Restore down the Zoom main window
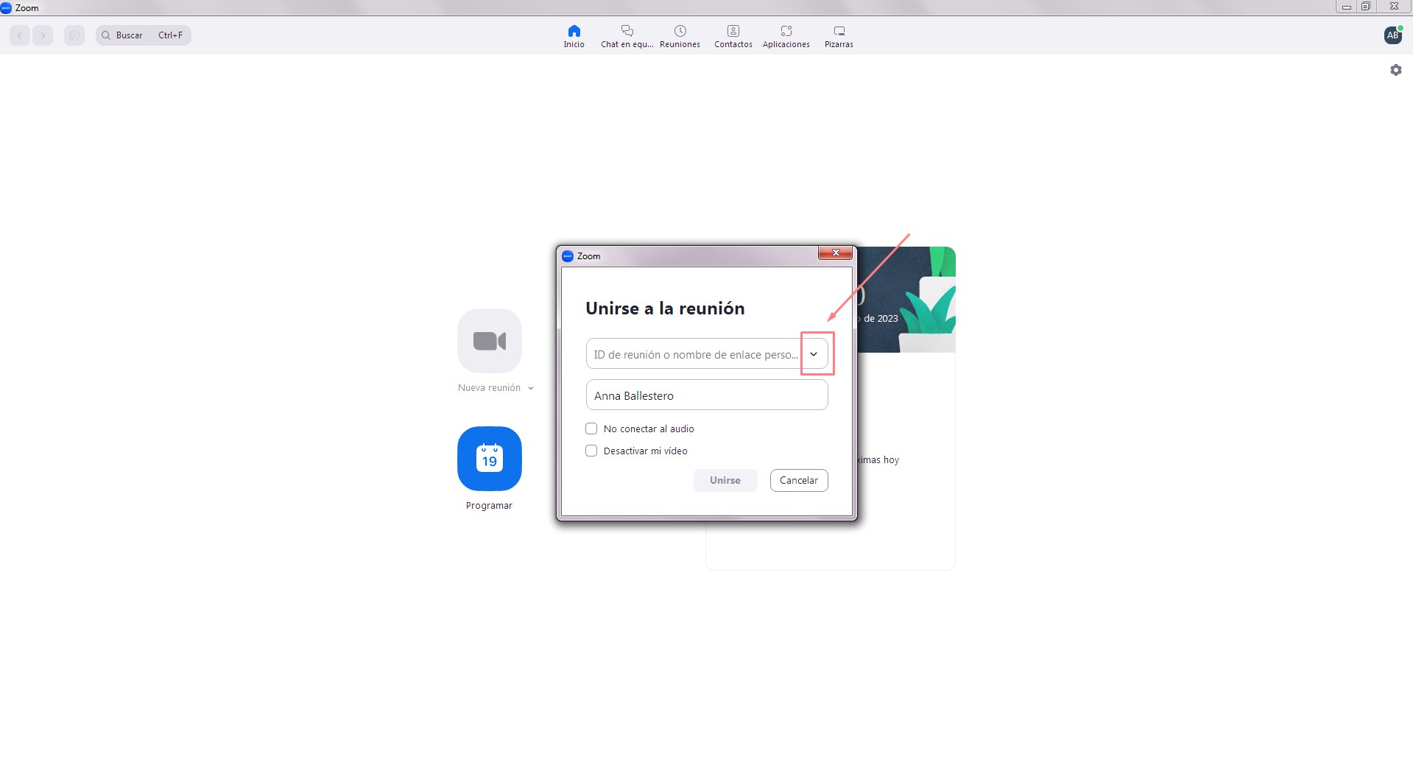1413x765 pixels. click(1365, 7)
